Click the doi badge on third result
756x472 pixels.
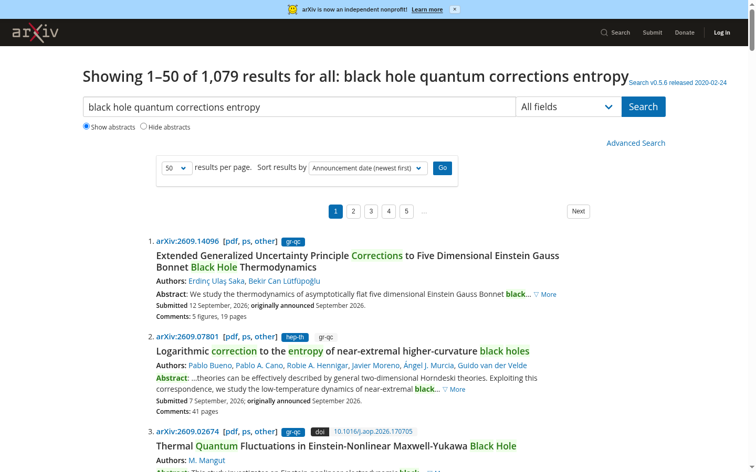pyautogui.click(x=320, y=432)
